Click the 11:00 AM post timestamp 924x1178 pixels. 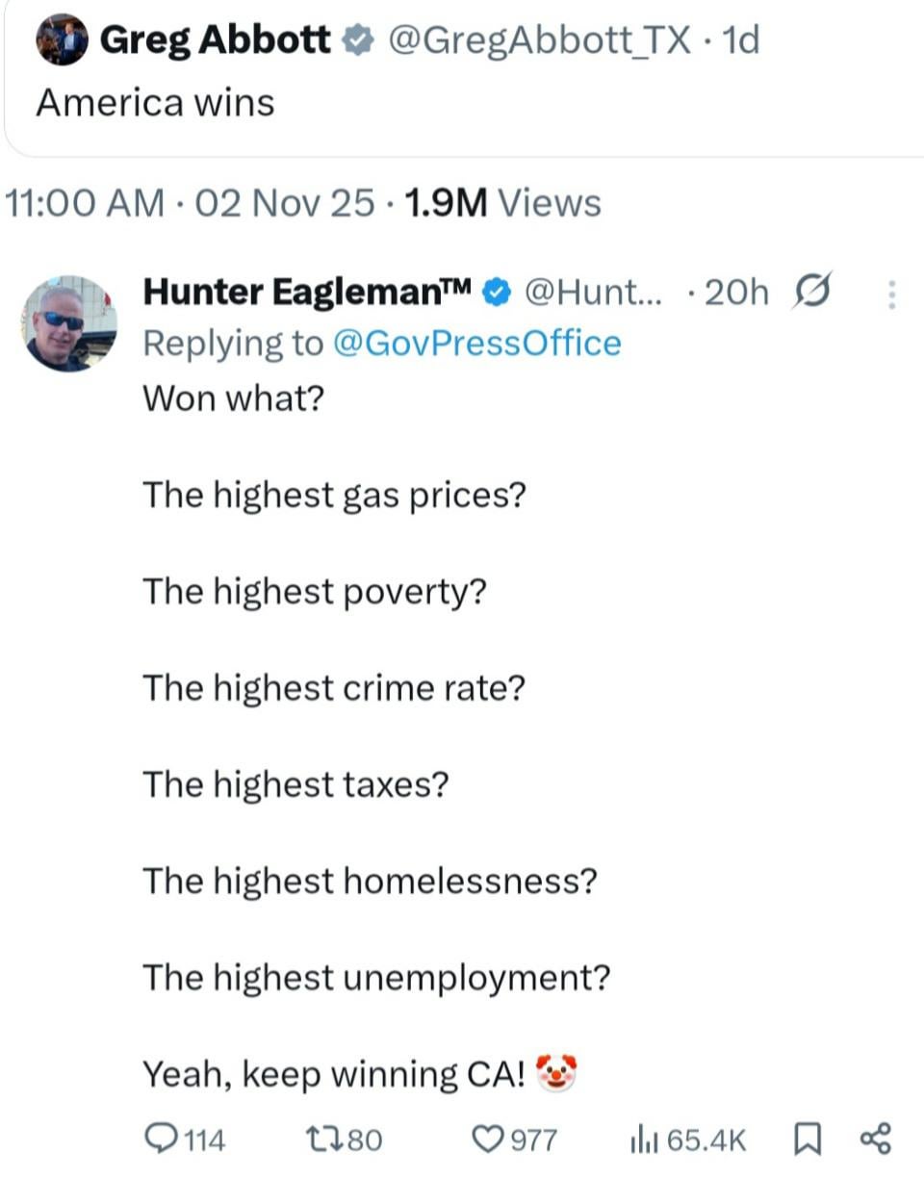(85, 203)
